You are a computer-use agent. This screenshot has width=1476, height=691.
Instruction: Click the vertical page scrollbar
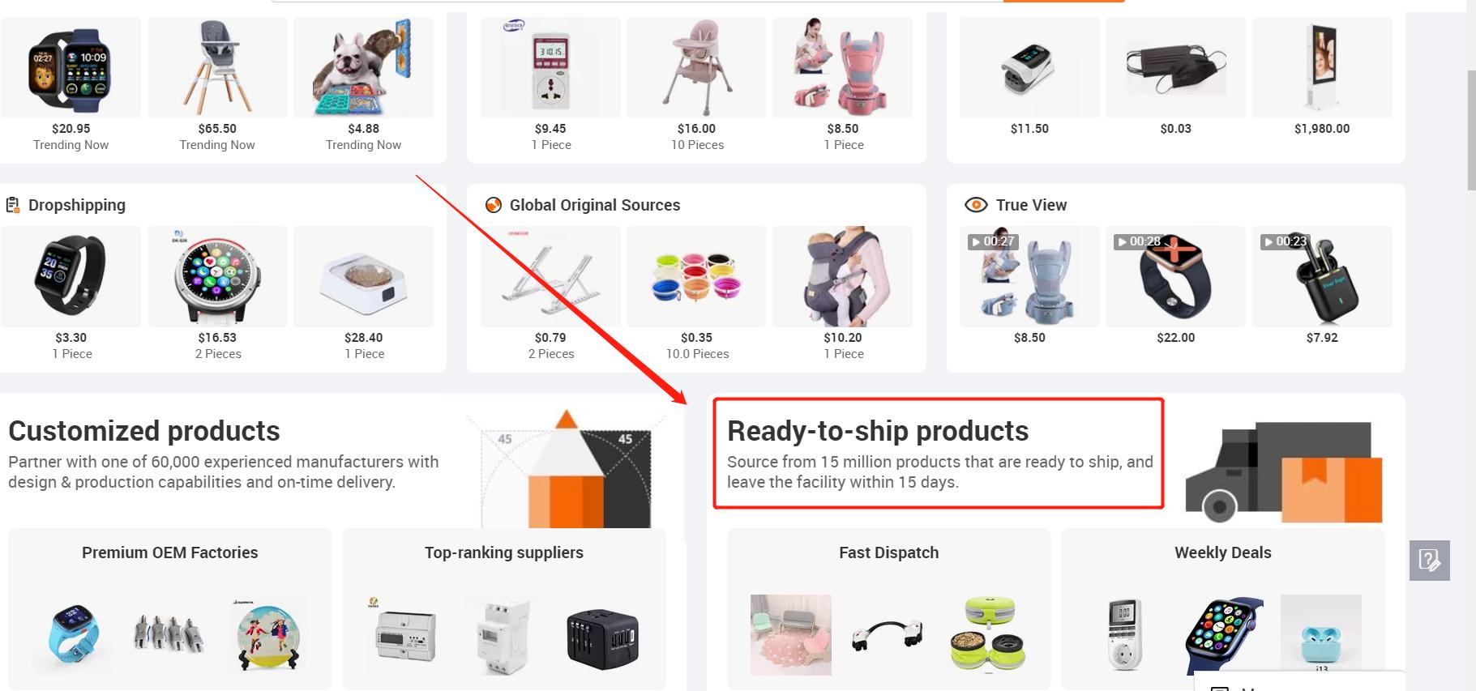pos(1471,130)
